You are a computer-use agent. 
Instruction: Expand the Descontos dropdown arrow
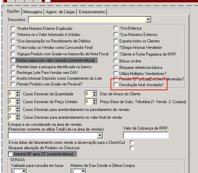pyautogui.click(x=148, y=19)
